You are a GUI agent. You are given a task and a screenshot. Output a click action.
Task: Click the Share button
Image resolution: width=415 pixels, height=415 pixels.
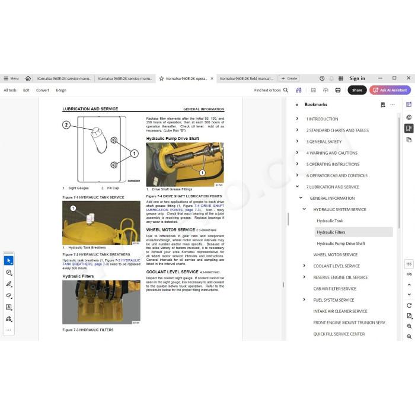pos(357,90)
